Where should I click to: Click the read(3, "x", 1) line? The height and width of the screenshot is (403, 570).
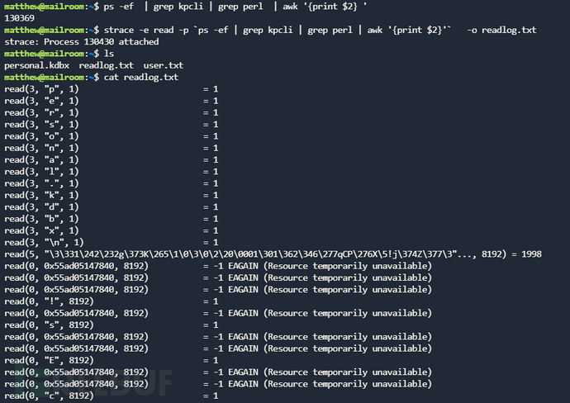pos(41,230)
